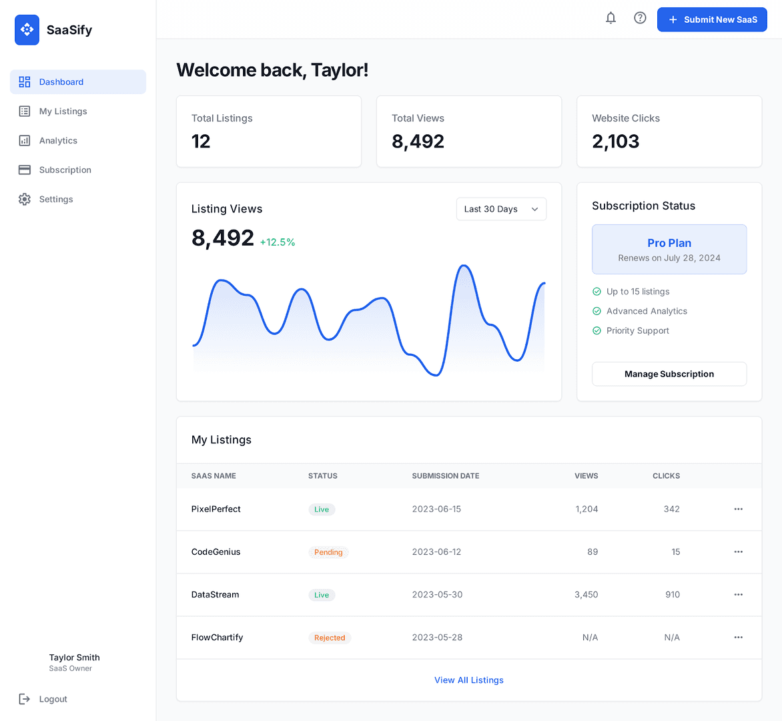Image resolution: width=782 pixels, height=721 pixels.
Task: Open three-dot menu for CodeGenius listing
Action: click(738, 552)
